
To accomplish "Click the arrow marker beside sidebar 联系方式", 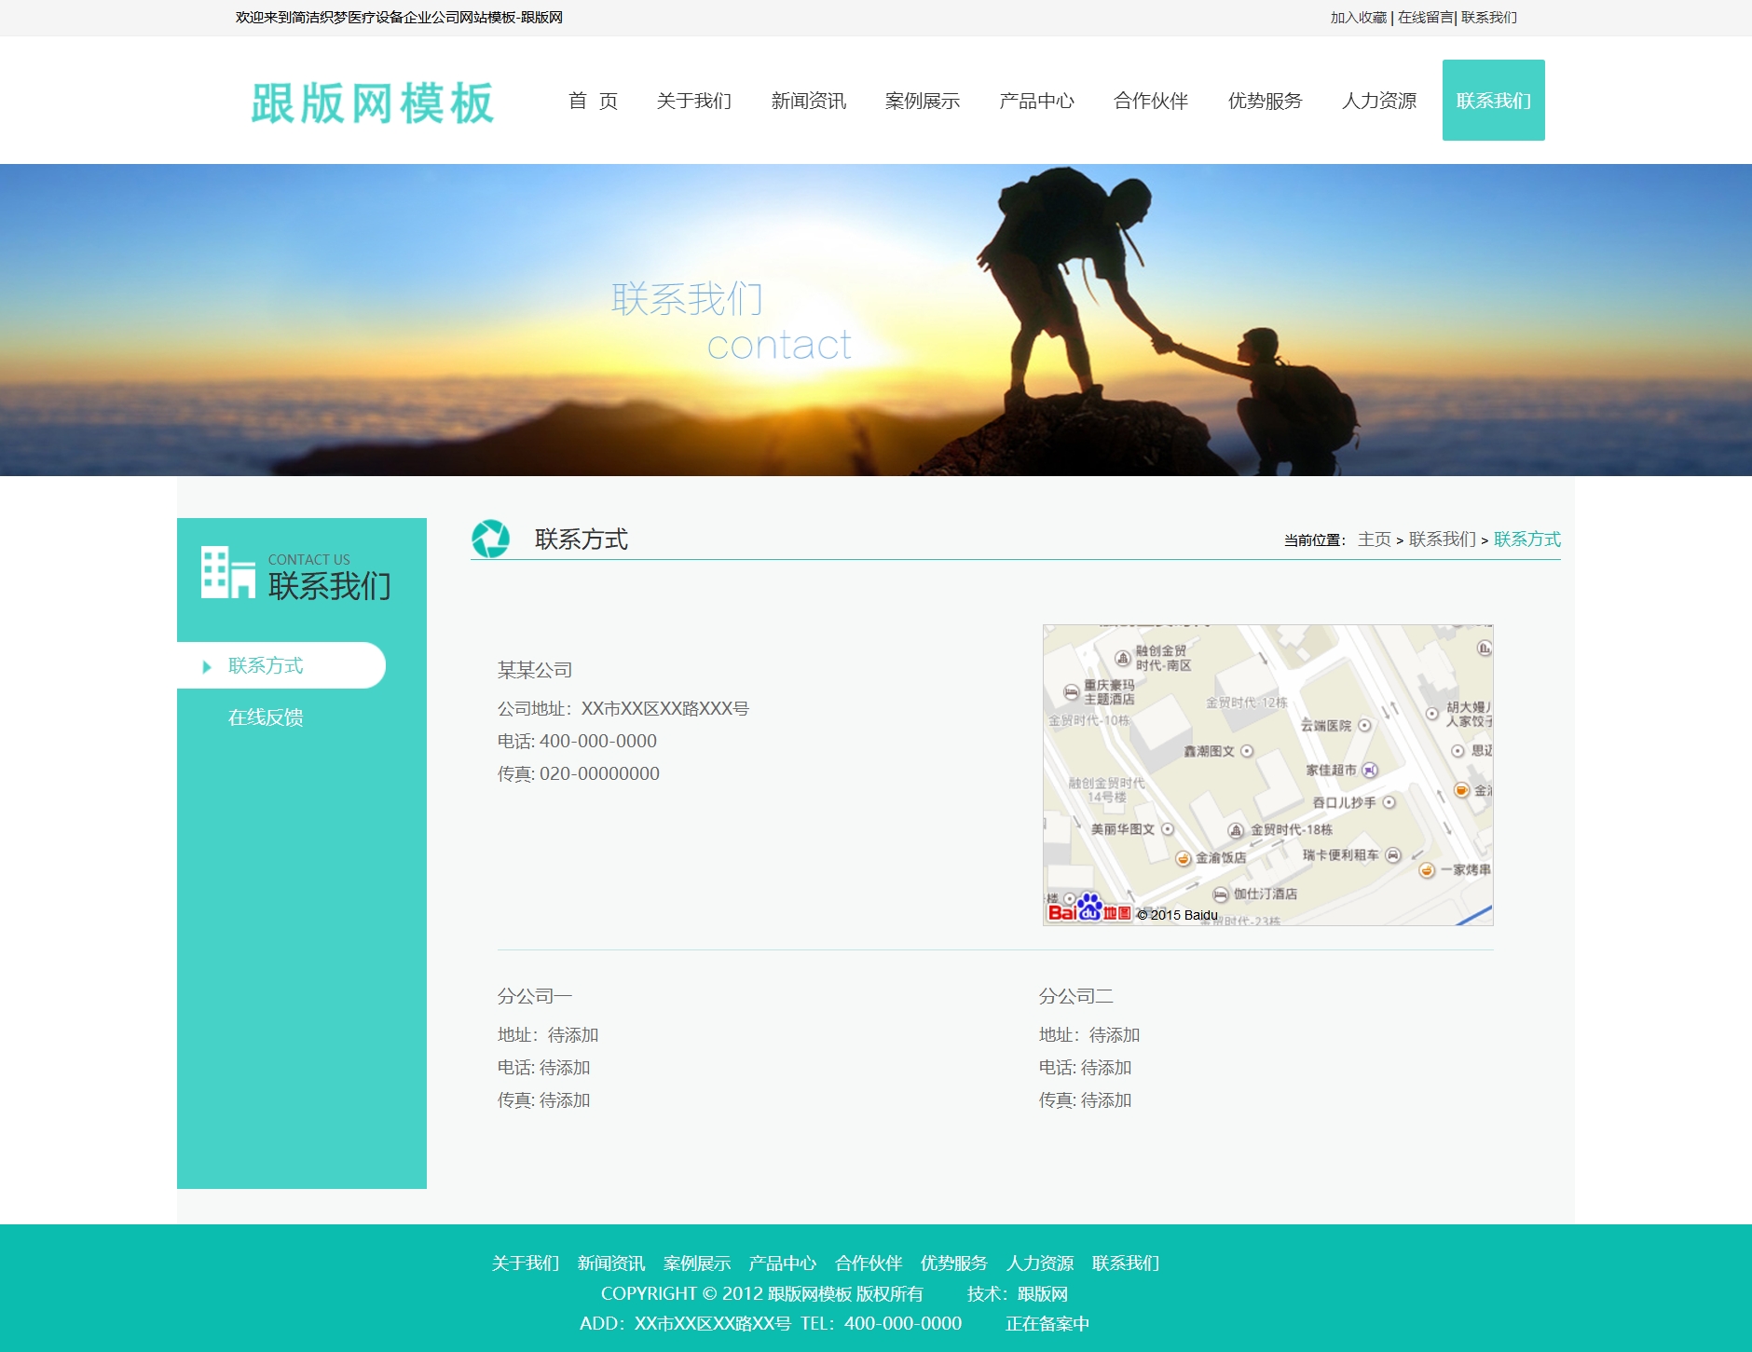I will coord(206,665).
